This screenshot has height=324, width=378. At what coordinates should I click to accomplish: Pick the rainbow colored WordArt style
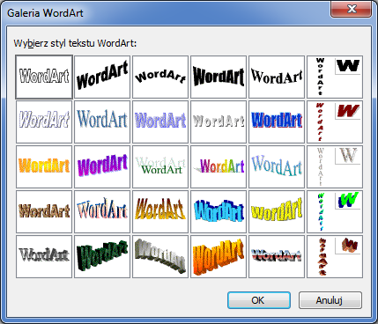tap(219, 166)
